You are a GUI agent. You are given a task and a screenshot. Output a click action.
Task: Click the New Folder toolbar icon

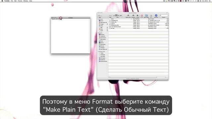coord(146,16)
